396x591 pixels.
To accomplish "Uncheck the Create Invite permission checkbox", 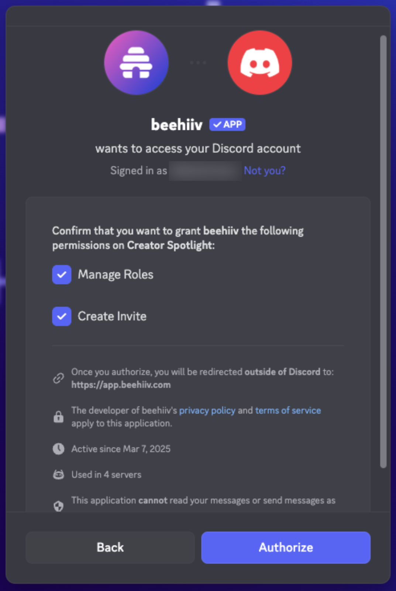I will pos(62,316).
